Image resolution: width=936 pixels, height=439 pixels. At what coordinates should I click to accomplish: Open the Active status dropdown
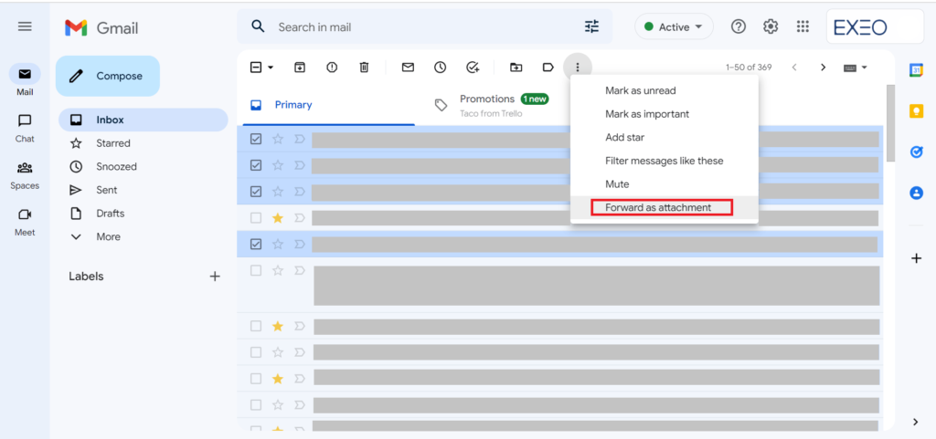[x=674, y=26]
